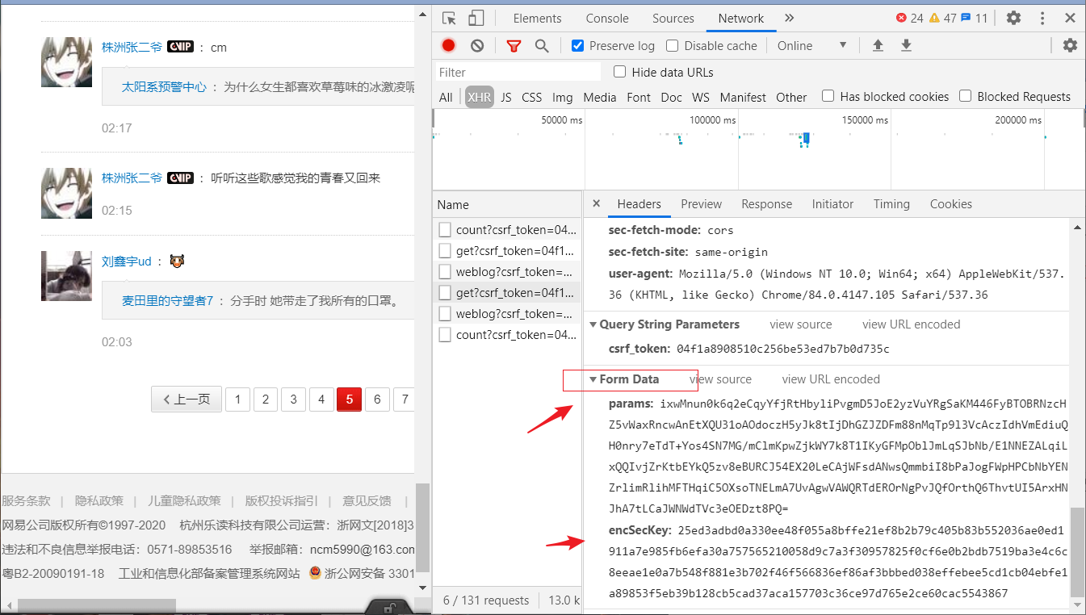This screenshot has width=1086, height=615.
Task: Toggle the network filter funnel icon
Action: pos(514,46)
